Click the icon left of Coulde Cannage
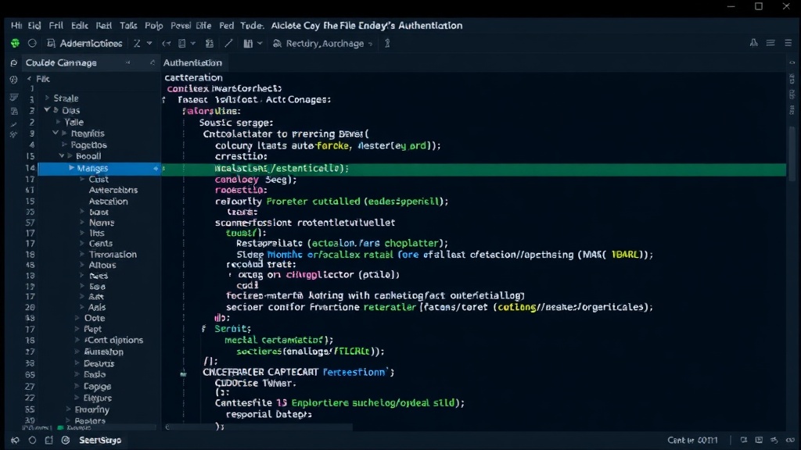Image resolution: width=801 pixels, height=450 pixels. coord(14,62)
